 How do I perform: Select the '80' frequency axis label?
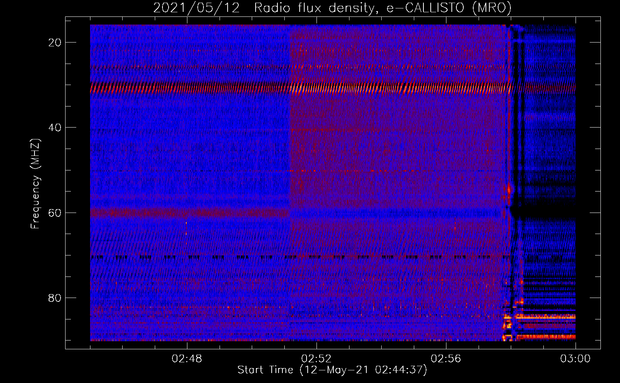pyautogui.click(x=55, y=298)
